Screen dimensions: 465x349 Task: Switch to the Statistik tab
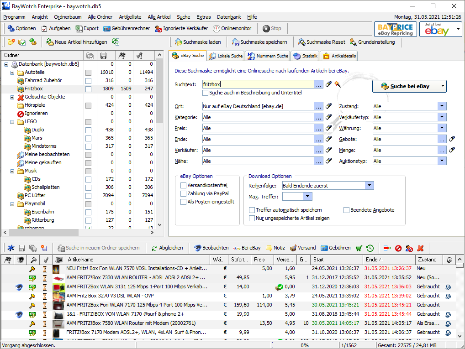point(306,56)
